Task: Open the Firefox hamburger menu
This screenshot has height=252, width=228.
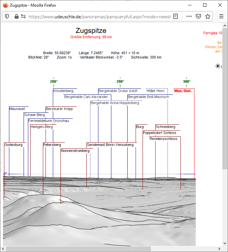Action: [221, 16]
